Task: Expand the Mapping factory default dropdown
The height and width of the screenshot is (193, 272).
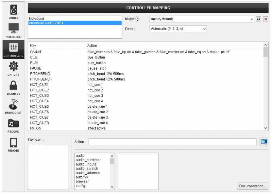Action: [x=202, y=19]
